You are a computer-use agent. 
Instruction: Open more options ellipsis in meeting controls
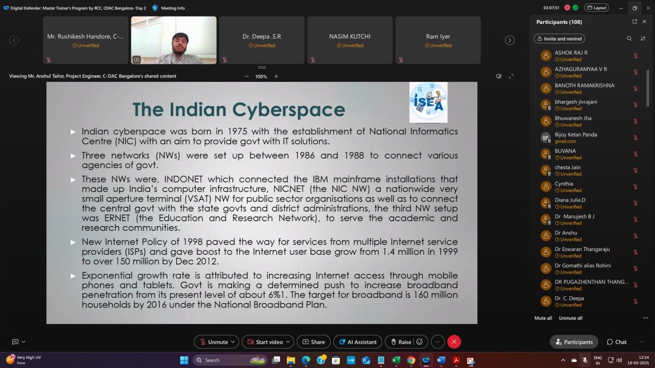coord(438,342)
